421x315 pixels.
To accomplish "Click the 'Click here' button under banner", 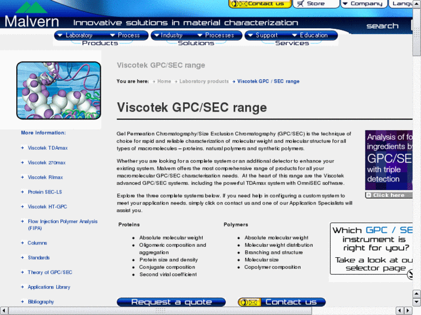I will pyautogui.click(x=389, y=195).
